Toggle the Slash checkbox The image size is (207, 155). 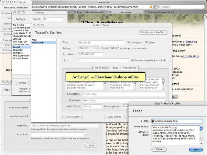(147, 42)
